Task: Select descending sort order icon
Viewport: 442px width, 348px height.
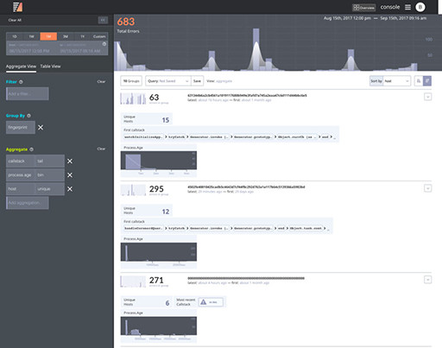Action: pos(427,81)
